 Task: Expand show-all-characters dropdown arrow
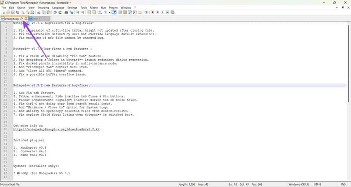(110, 12)
